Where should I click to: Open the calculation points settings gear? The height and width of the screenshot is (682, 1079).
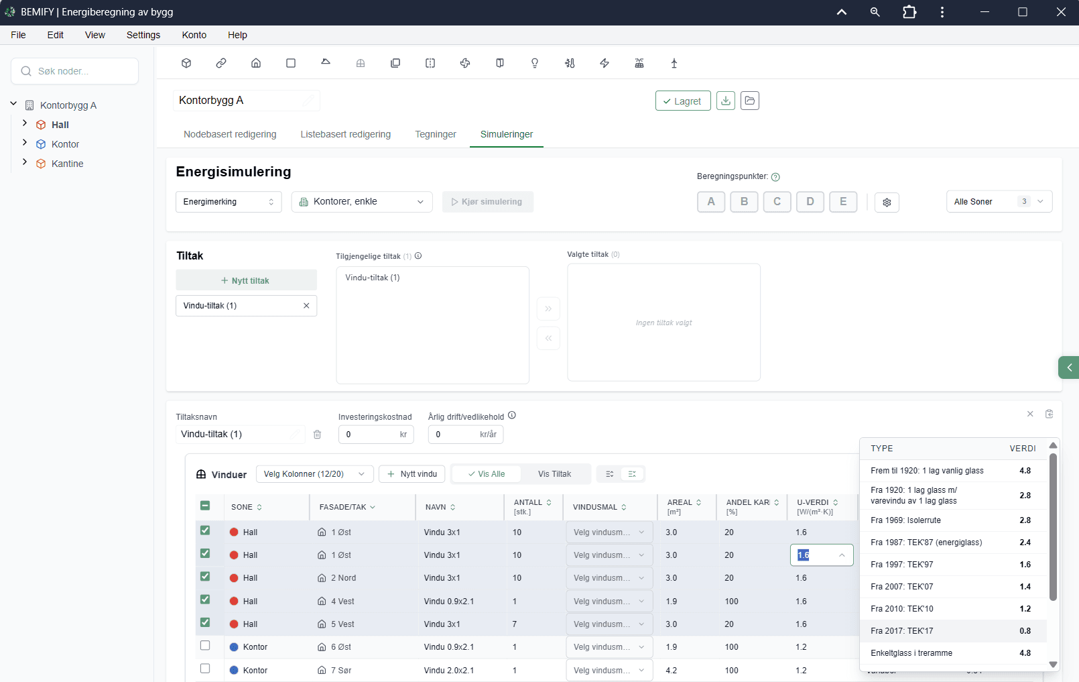pos(887,203)
